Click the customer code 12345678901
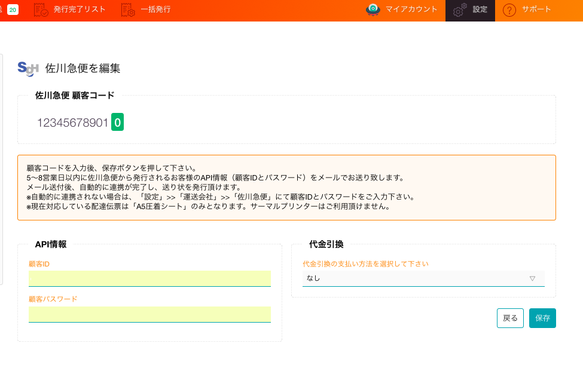The height and width of the screenshot is (377, 583). point(72,122)
